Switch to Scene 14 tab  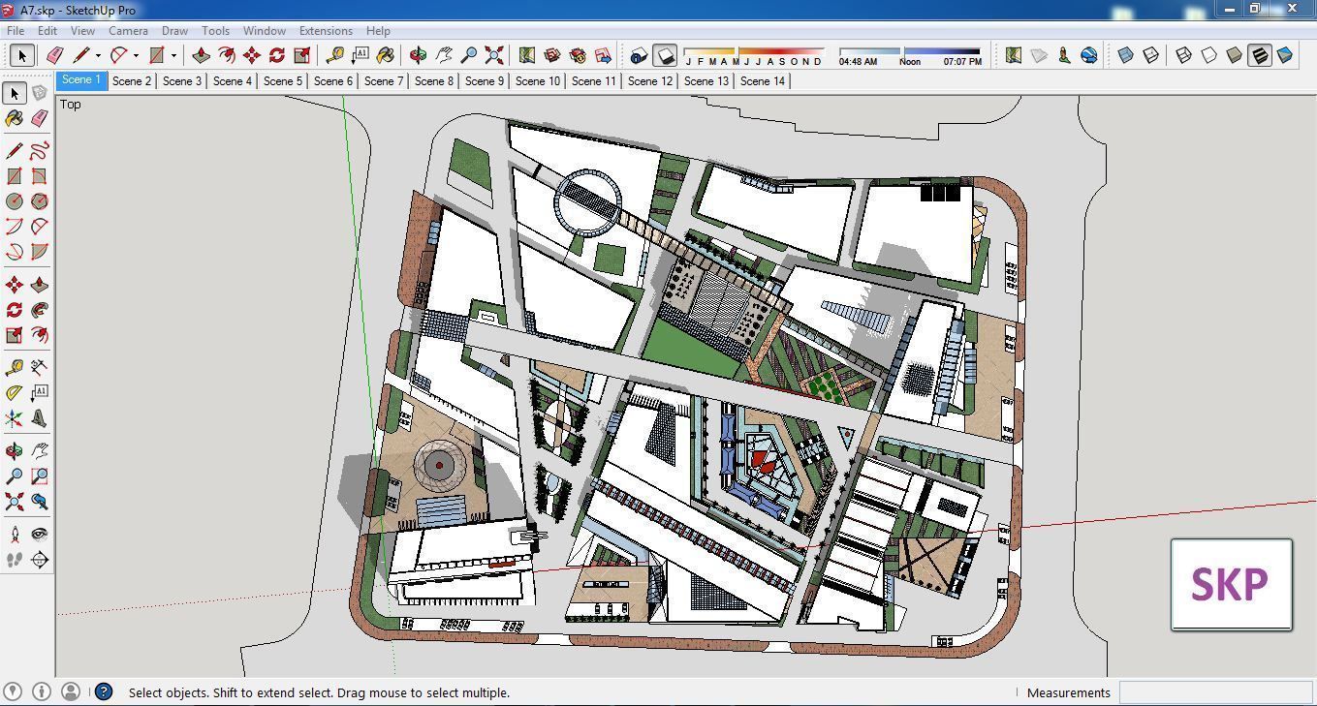763,81
